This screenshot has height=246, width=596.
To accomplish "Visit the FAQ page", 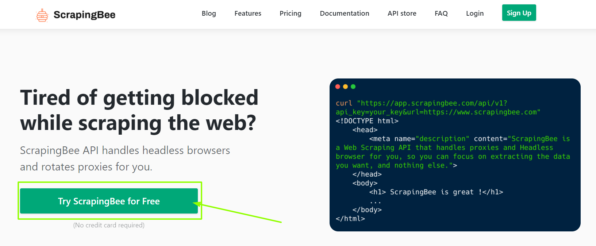I will point(441,14).
